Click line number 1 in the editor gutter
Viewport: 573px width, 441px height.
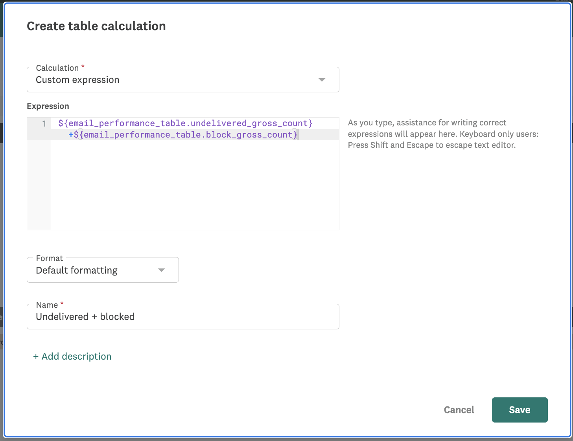44,124
